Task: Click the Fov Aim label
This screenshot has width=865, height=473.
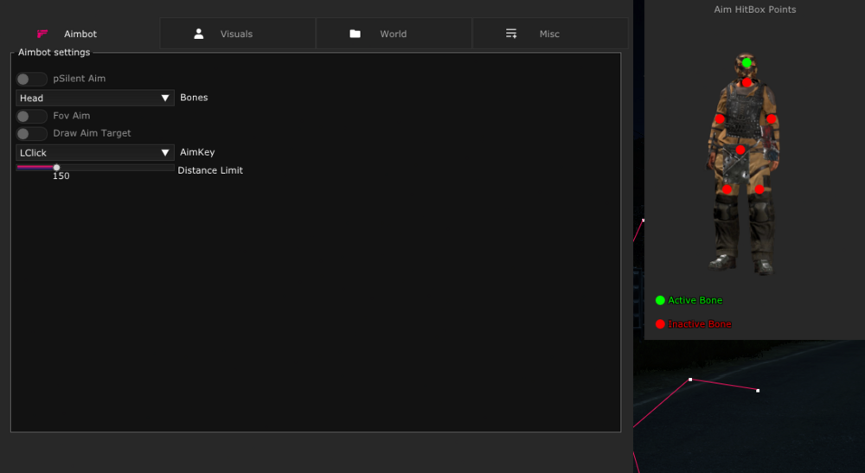Action: click(x=72, y=116)
